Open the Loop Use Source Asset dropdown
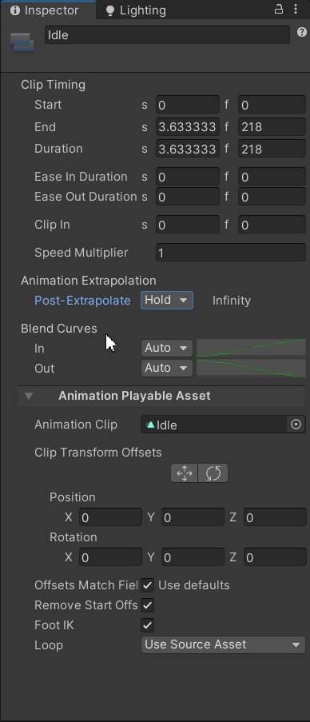 click(223, 644)
